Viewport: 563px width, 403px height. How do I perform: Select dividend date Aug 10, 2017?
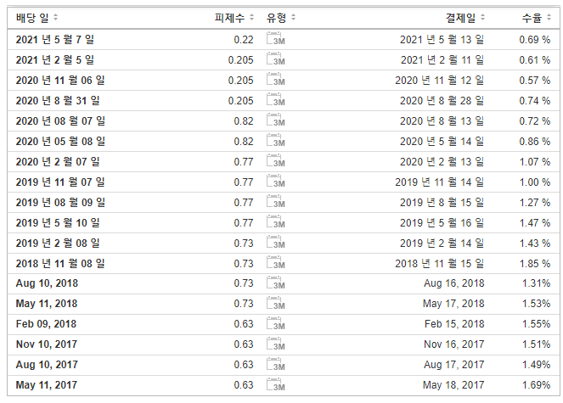pos(47,366)
